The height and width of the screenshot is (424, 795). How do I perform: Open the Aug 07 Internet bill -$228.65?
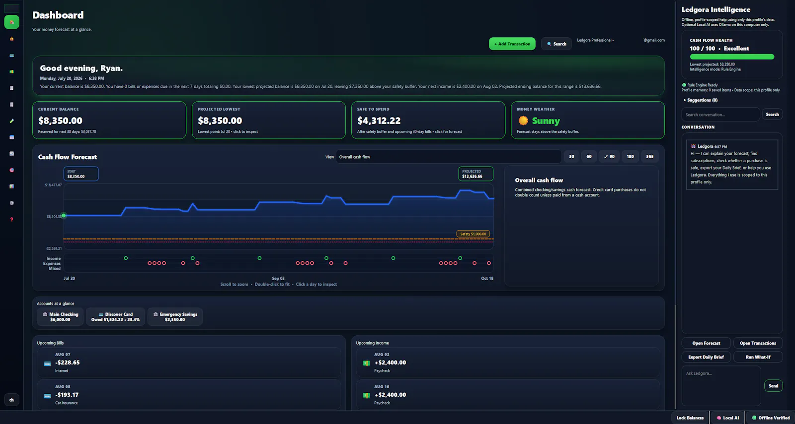pyautogui.click(x=189, y=363)
